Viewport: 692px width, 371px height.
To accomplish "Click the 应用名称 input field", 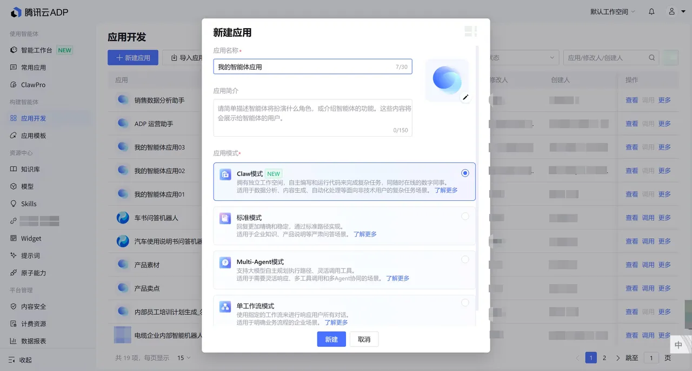I will 312,66.
